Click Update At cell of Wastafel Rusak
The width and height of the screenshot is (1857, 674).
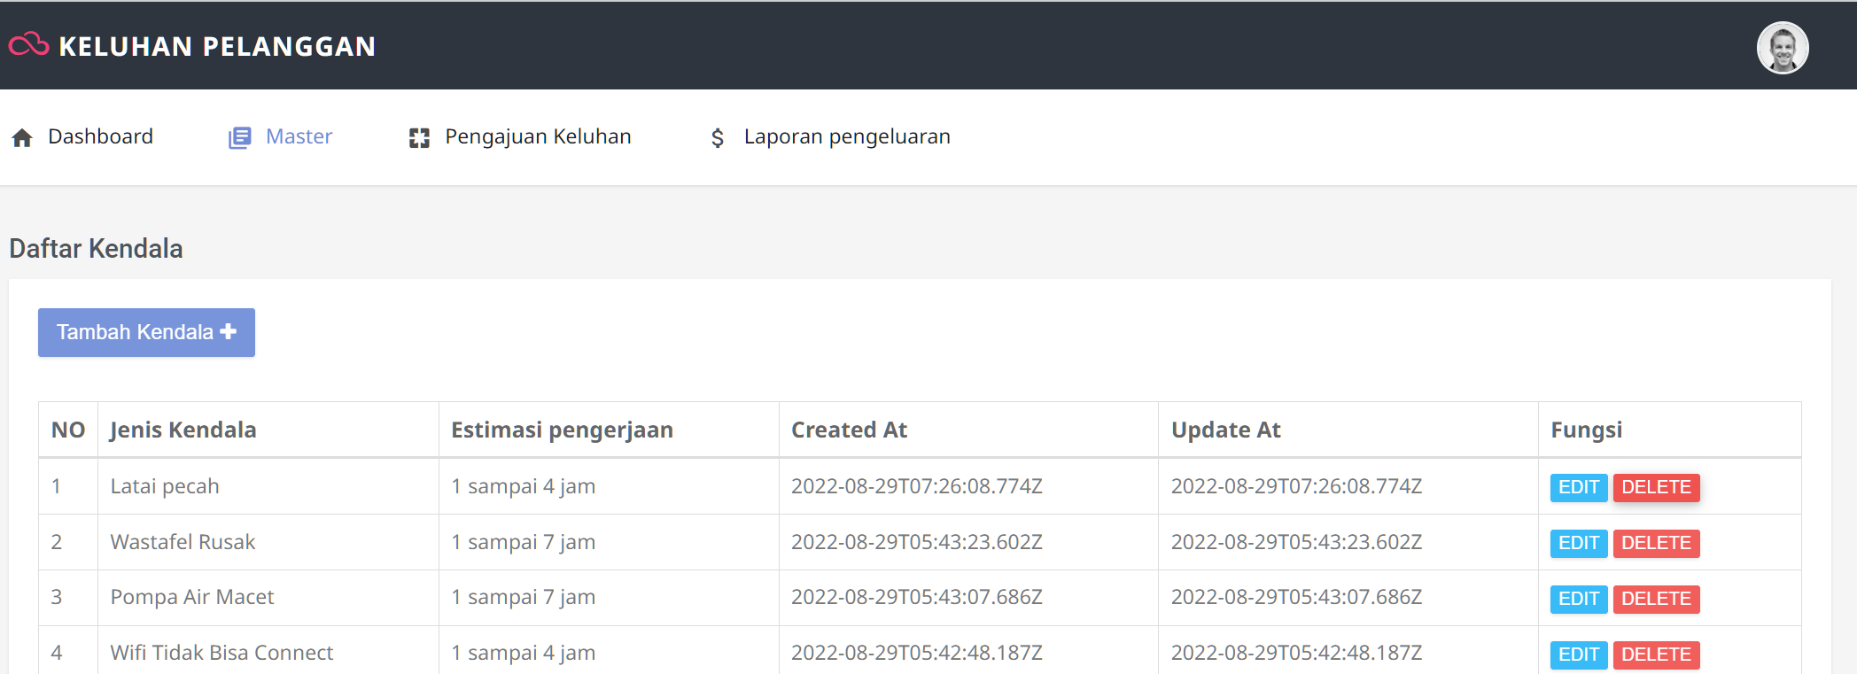click(x=1348, y=542)
